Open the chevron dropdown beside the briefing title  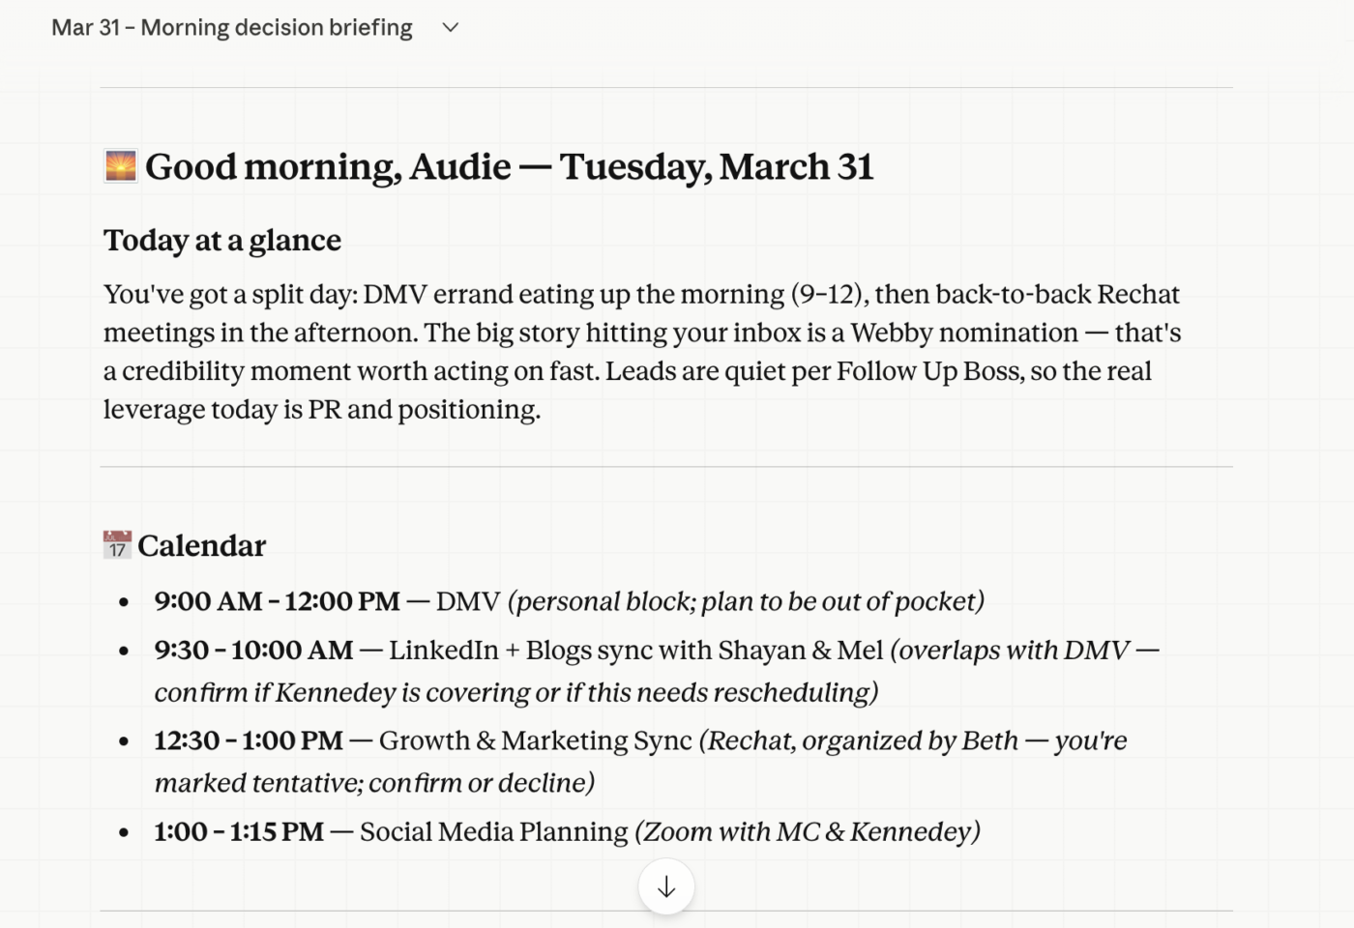450,27
